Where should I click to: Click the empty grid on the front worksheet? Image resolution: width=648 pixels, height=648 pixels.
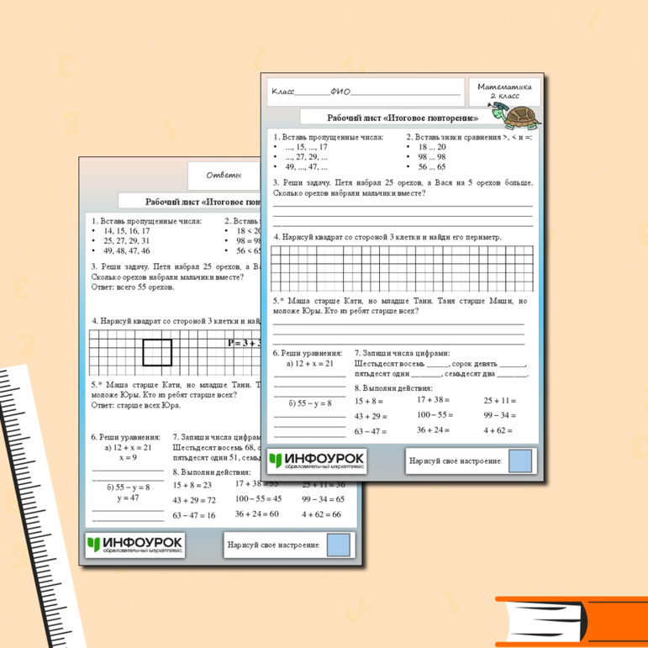(403, 267)
